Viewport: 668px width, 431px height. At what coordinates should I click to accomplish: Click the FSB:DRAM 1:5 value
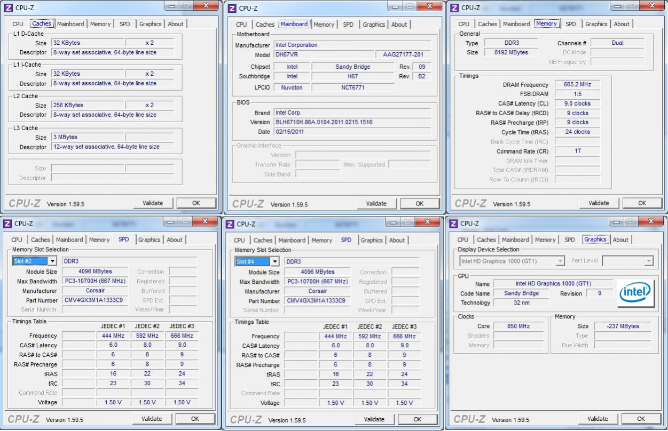[577, 94]
